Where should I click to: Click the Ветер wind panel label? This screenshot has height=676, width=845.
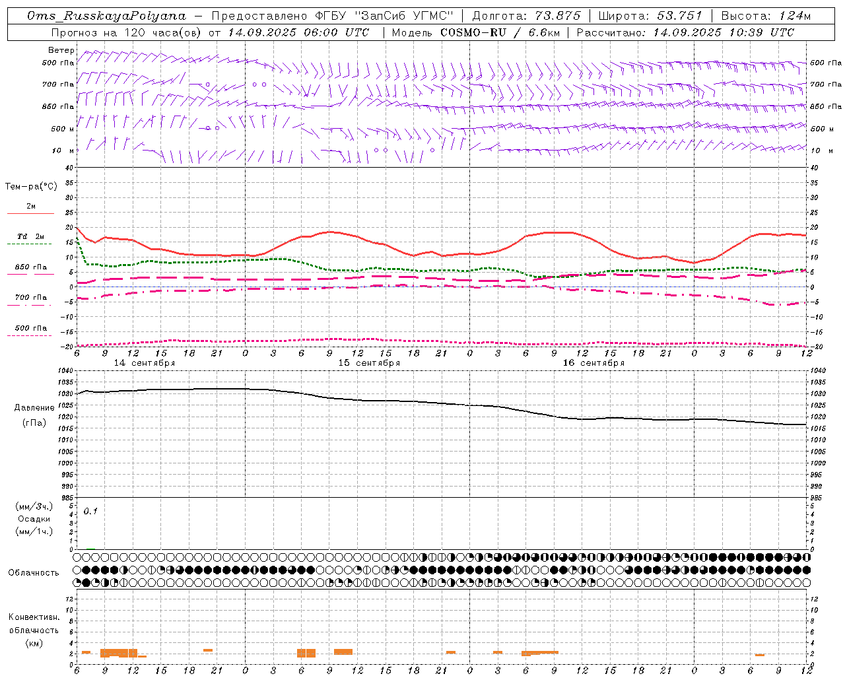(x=61, y=50)
